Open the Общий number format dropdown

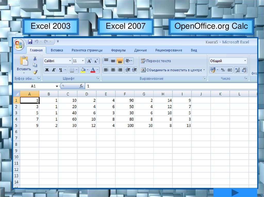coord(245,61)
